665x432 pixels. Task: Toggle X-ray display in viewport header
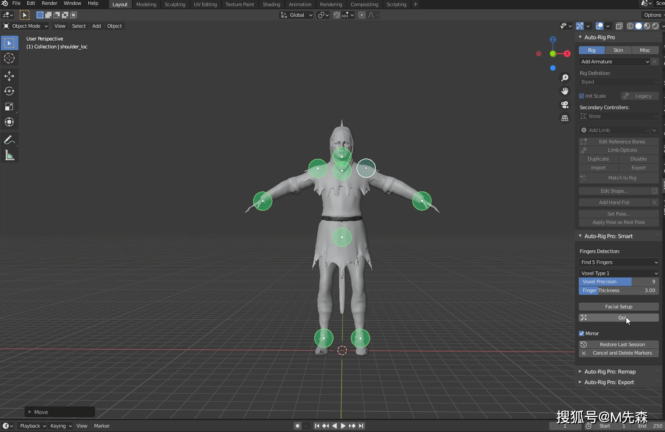point(619,26)
